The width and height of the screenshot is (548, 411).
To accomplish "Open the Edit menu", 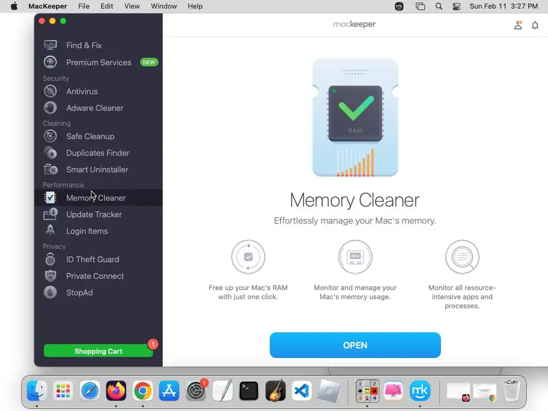I will tap(107, 6).
